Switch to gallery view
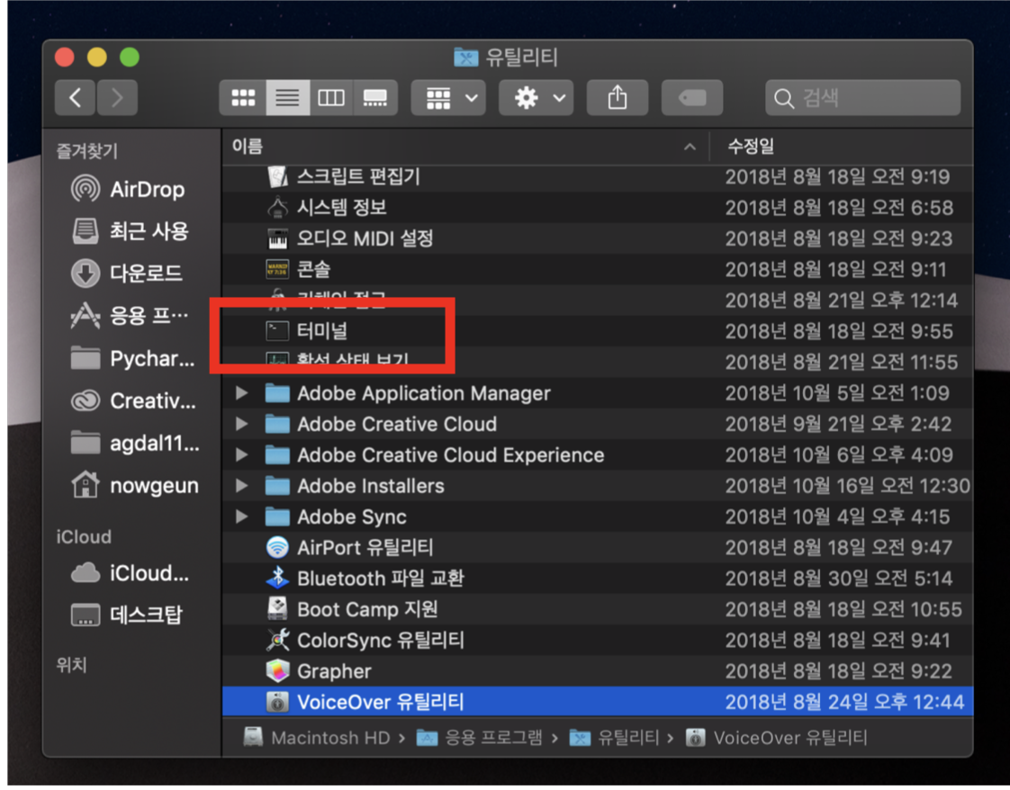The height and width of the screenshot is (790, 1010). pyautogui.click(x=374, y=98)
